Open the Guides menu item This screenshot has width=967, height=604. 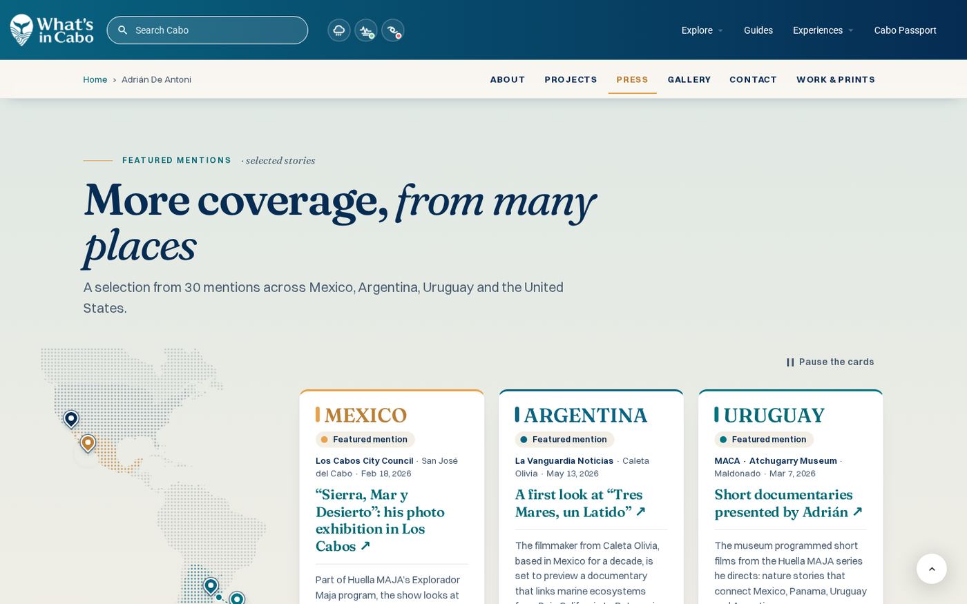tap(758, 30)
